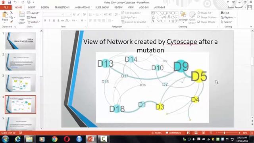Screen dimensions: 254x143
Task: Start Slide Show from status bar
Action: [211, 133]
